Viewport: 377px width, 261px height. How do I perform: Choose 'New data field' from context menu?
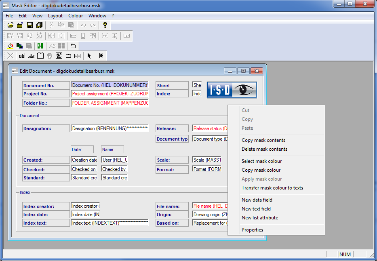tap(276, 200)
